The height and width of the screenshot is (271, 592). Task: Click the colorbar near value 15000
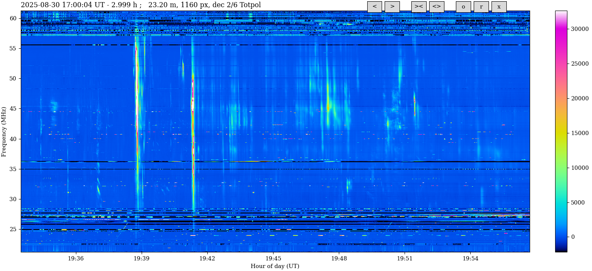coord(561,133)
